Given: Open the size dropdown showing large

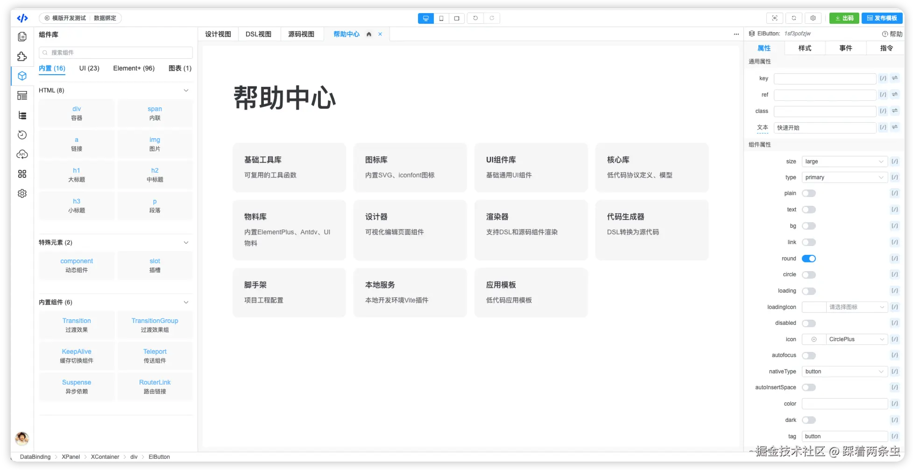Looking at the screenshot, I should click(x=844, y=161).
